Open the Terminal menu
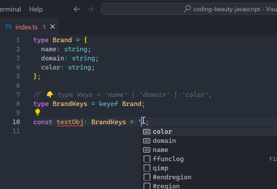Screen dimensions: 277x189 [11, 9]
